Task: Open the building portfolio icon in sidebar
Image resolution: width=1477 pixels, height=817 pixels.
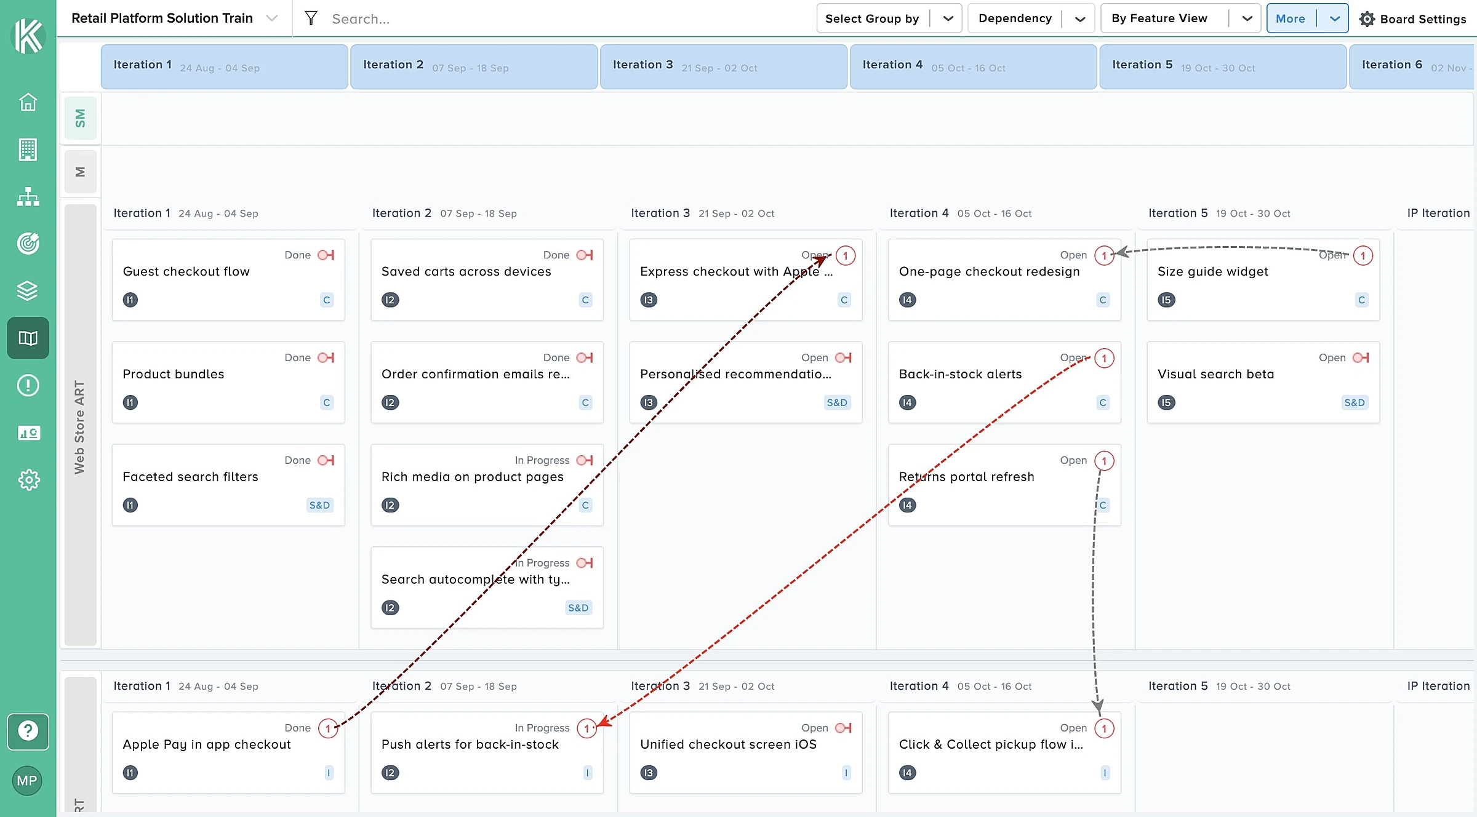Action: [28, 149]
